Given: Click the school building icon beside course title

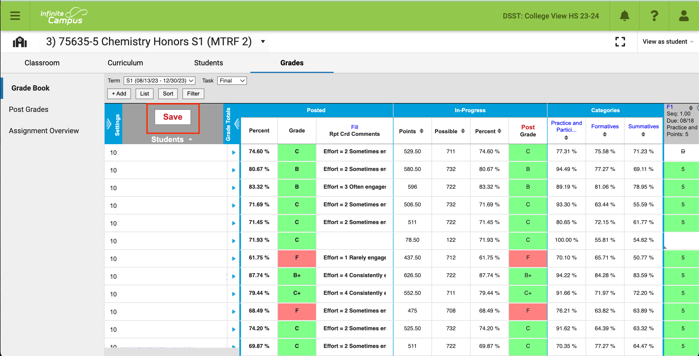Looking at the screenshot, I should pos(19,42).
